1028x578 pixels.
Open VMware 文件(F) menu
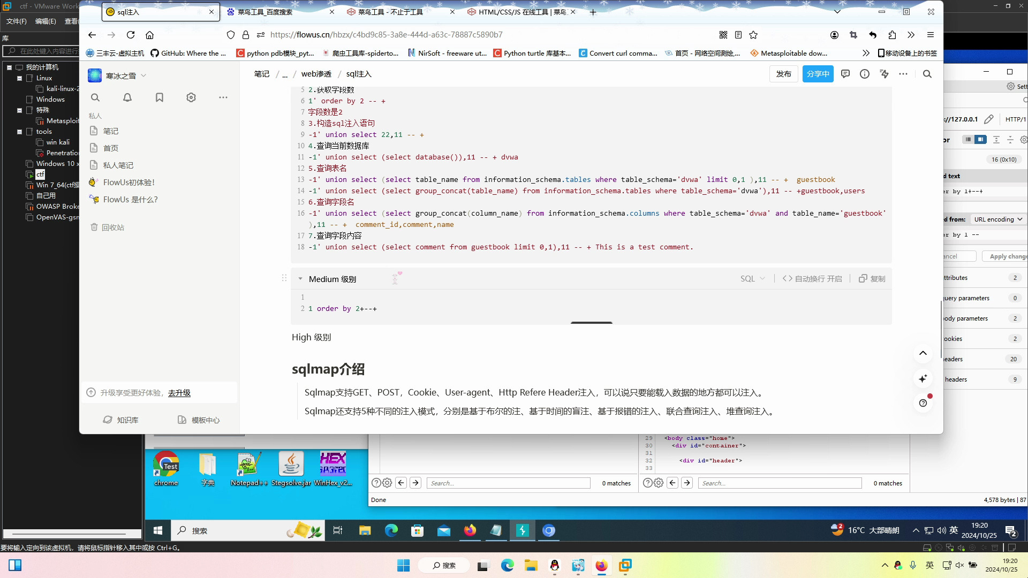[17, 21]
